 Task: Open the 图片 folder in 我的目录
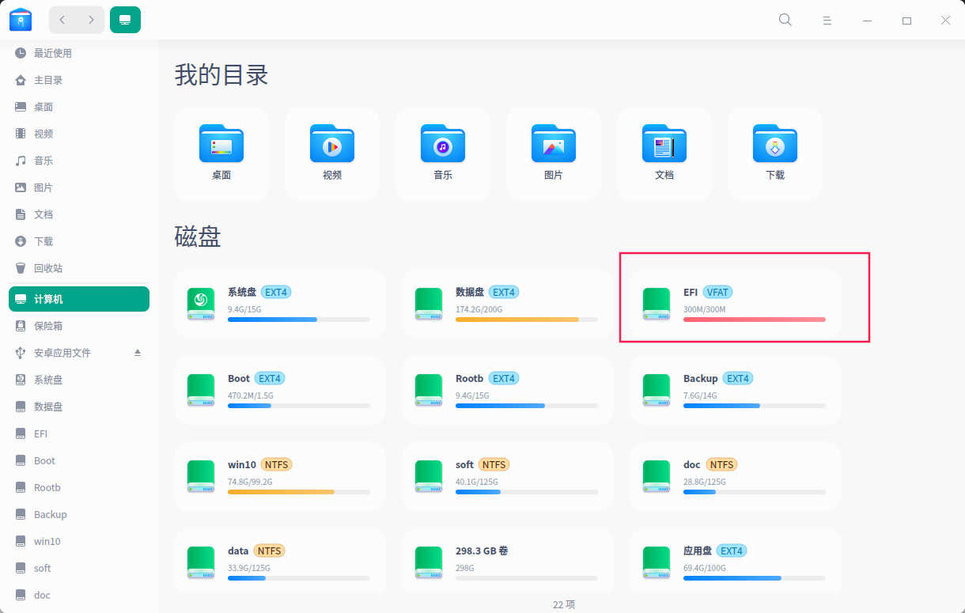[554, 153]
